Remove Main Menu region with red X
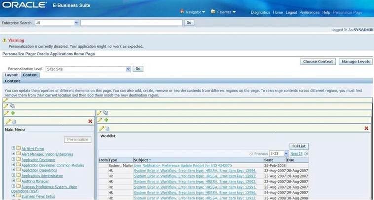The height and width of the screenshot is (200, 374). click(90, 121)
